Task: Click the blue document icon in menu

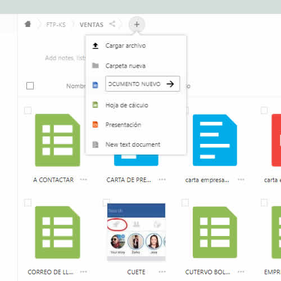Action: pyautogui.click(x=96, y=85)
